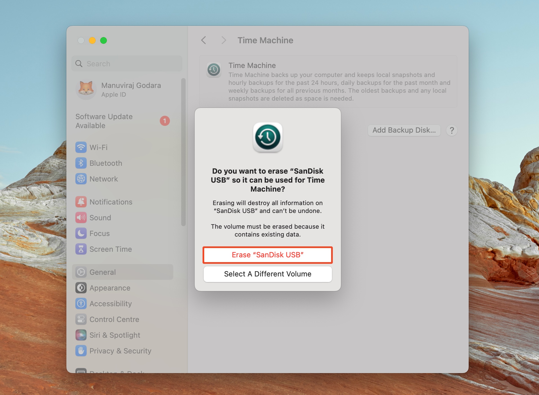Open Siri & Spotlight sidebar label
This screenshot has width=539, height=395.
[115, 335]
